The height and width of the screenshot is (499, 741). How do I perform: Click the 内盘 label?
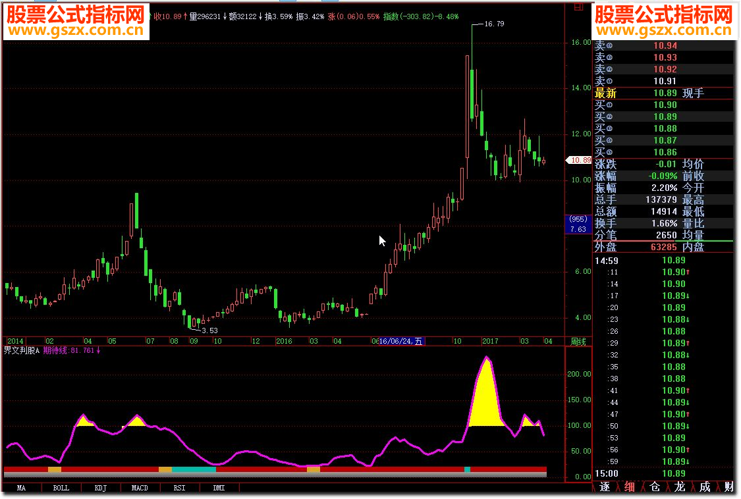694,247
